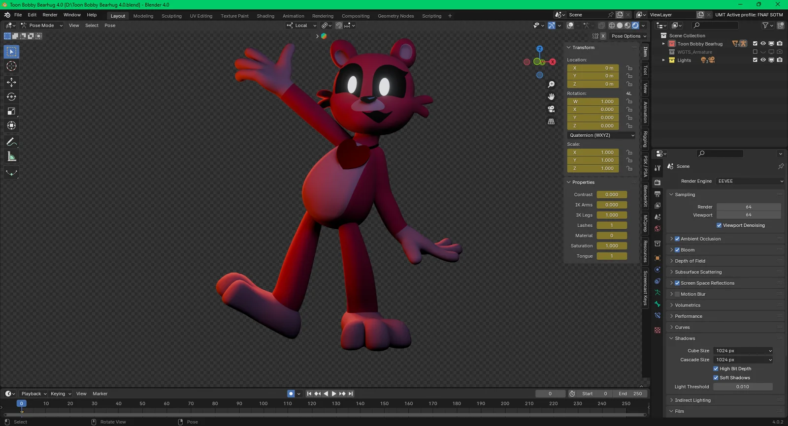Disable the Bloom checkbox
The height and width of the screenshot is (426, 788).
(x=677, y=250)
